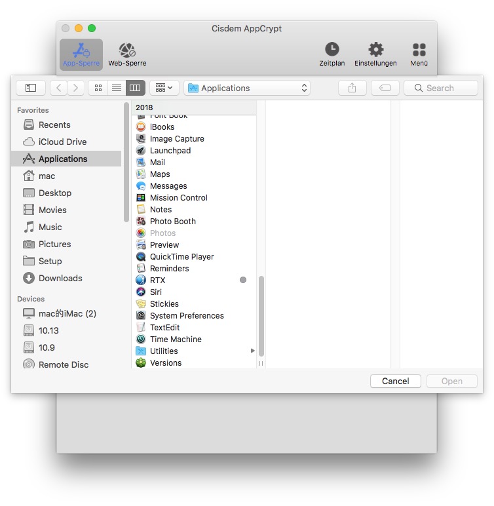This screenshot has height=506, width=494.
Task: Open the Zeitplan schedule panel
Action: 332,54
